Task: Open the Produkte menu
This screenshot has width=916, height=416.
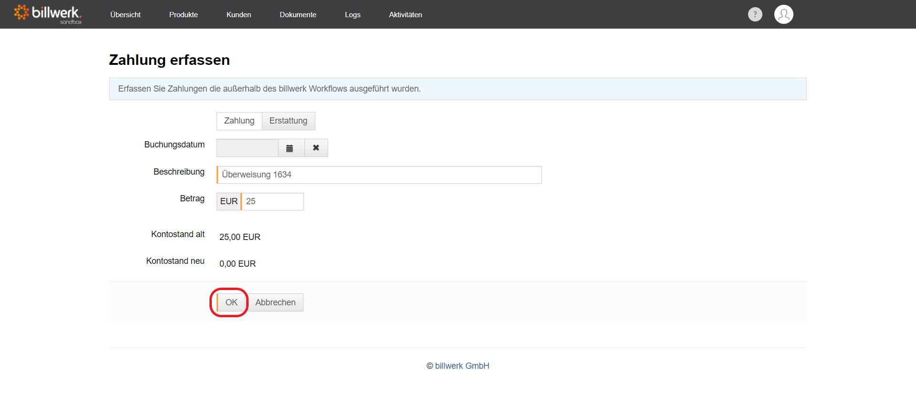Action: click(x=184, y=15)
